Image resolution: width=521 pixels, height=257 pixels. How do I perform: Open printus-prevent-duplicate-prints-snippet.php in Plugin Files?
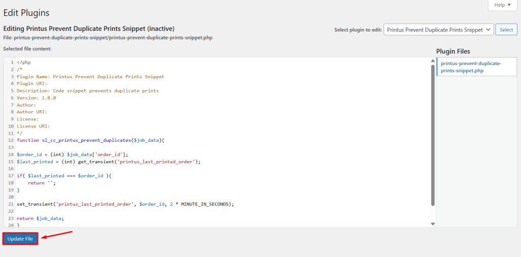pos(471,67)
